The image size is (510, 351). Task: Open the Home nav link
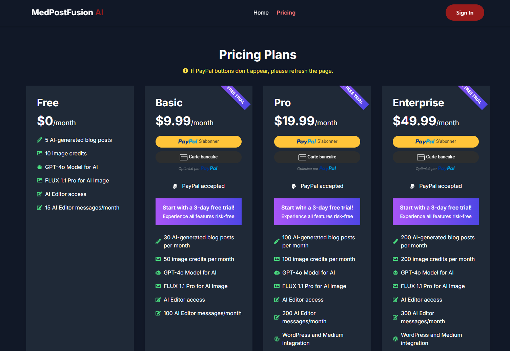(261, 13)
